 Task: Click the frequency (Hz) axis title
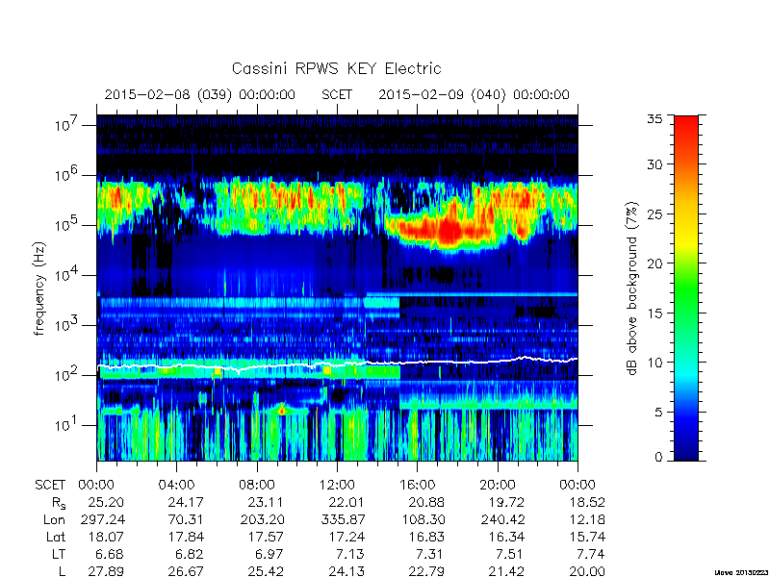[x=39, y=289]
